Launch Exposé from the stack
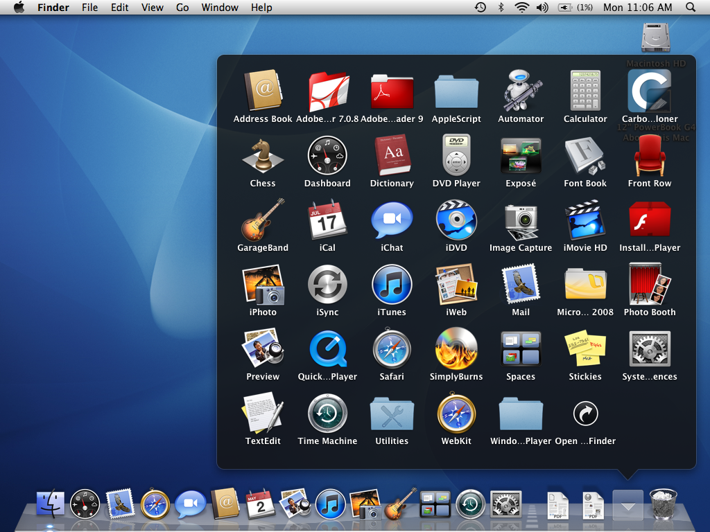Viewport: 710px width, 532px height. (521, 155)
